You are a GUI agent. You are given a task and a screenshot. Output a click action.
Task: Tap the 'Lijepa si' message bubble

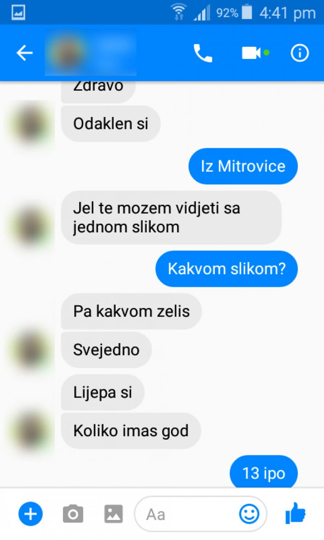[x=103, y=392]
